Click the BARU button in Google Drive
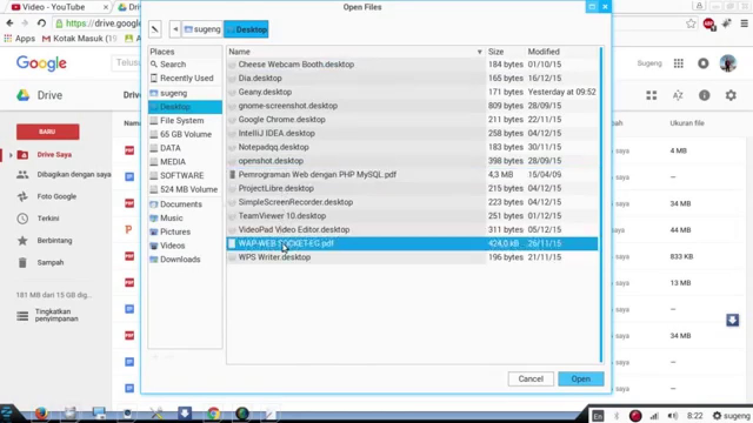The height and width of the screenshot is (423, 753). coord(48,132)
